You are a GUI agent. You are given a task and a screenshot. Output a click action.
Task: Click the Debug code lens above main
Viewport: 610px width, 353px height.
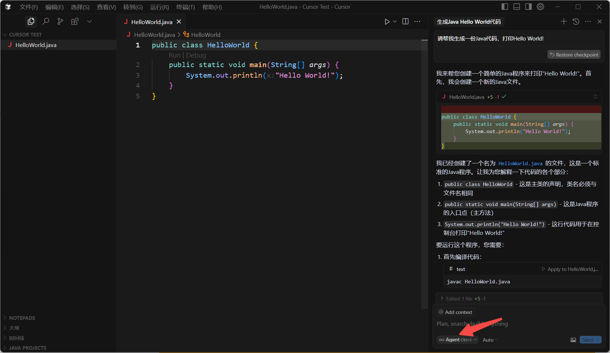coord(196,55)
